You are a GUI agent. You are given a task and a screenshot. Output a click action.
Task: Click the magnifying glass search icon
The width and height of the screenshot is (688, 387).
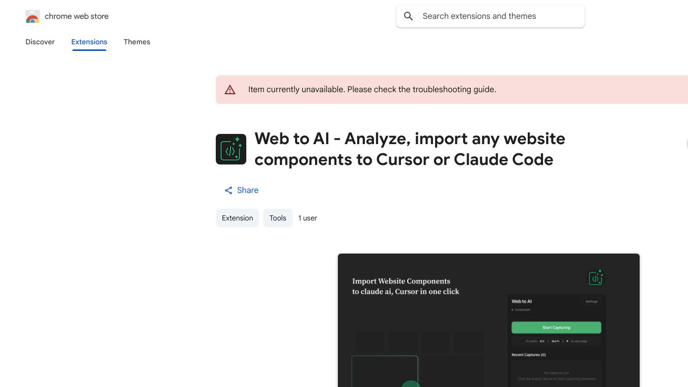[x=408, y=16]
